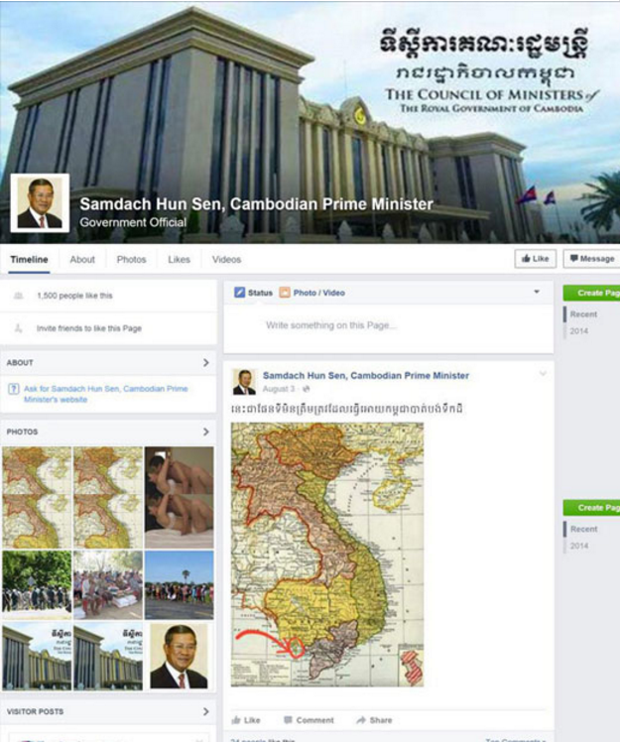This screenshot has width=620, height=742.
Task: Click the 'Write something on this Page' field
Action: [x=387, y=325]
